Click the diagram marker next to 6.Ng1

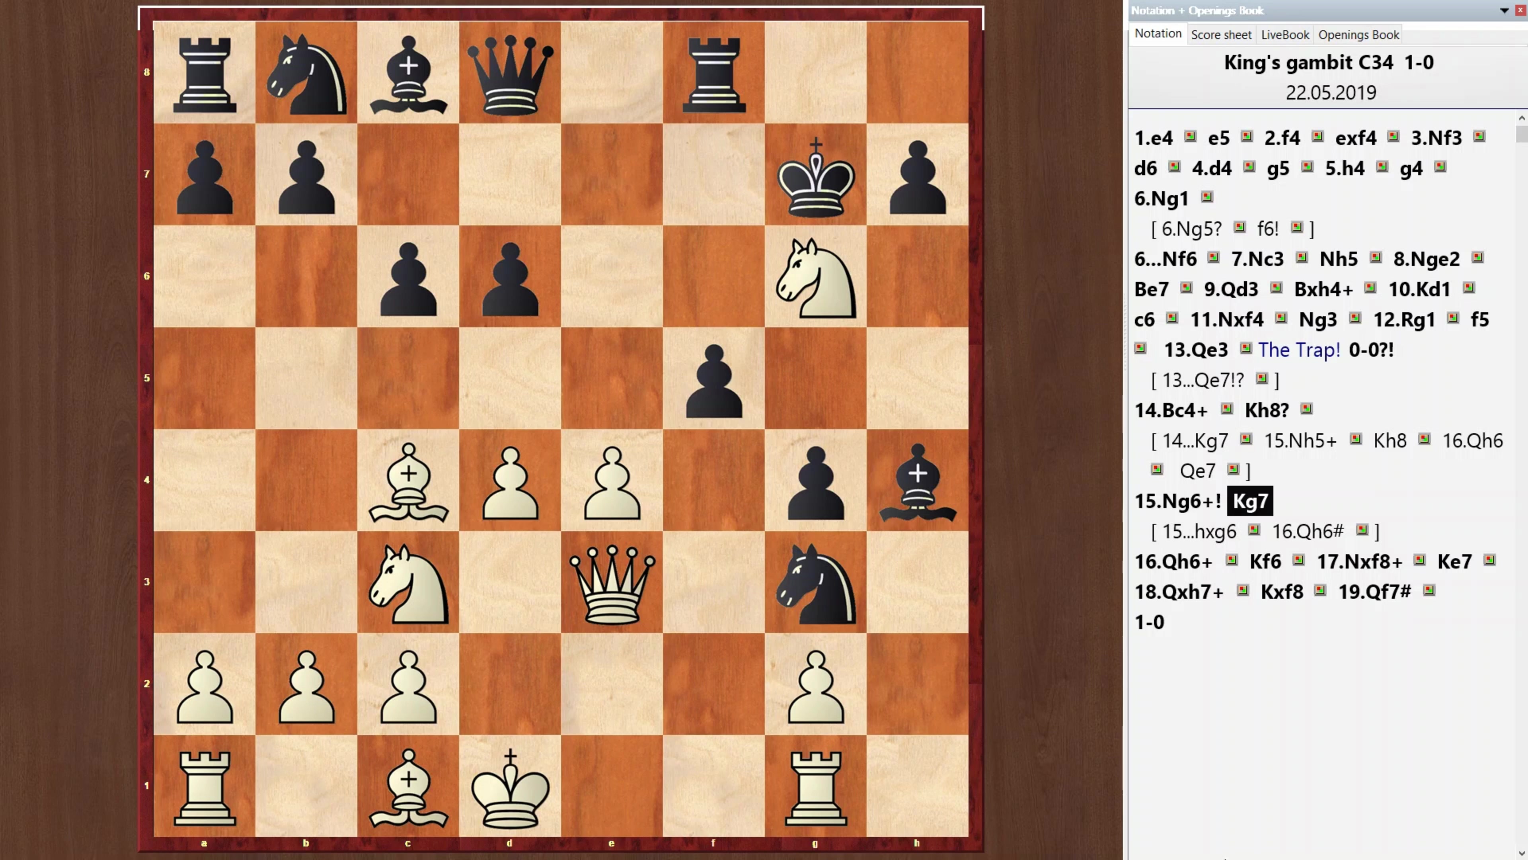pos(1206,196)
